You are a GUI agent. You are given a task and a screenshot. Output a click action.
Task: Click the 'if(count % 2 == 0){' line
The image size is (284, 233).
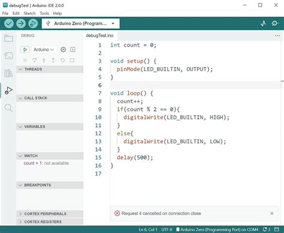point(148,110)
